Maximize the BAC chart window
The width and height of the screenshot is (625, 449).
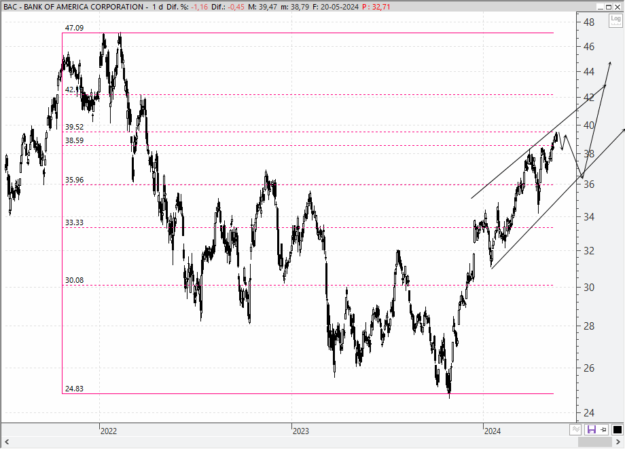[609, 7]
